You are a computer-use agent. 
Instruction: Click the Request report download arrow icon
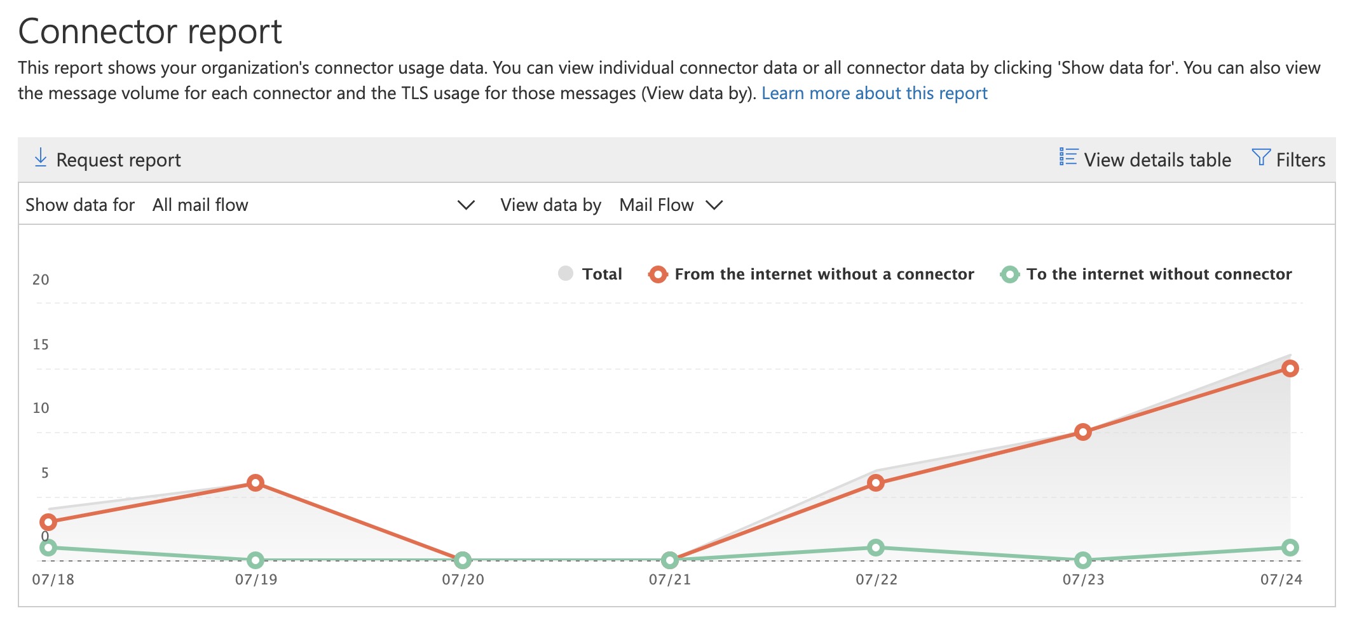[41, 158]
